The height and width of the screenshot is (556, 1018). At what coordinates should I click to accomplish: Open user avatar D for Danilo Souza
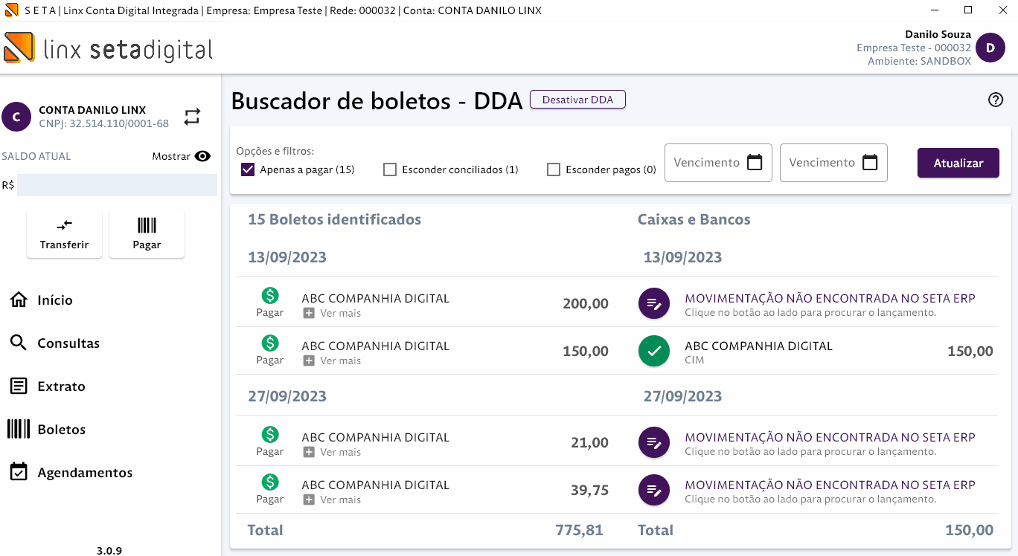(x=990, y=48)
